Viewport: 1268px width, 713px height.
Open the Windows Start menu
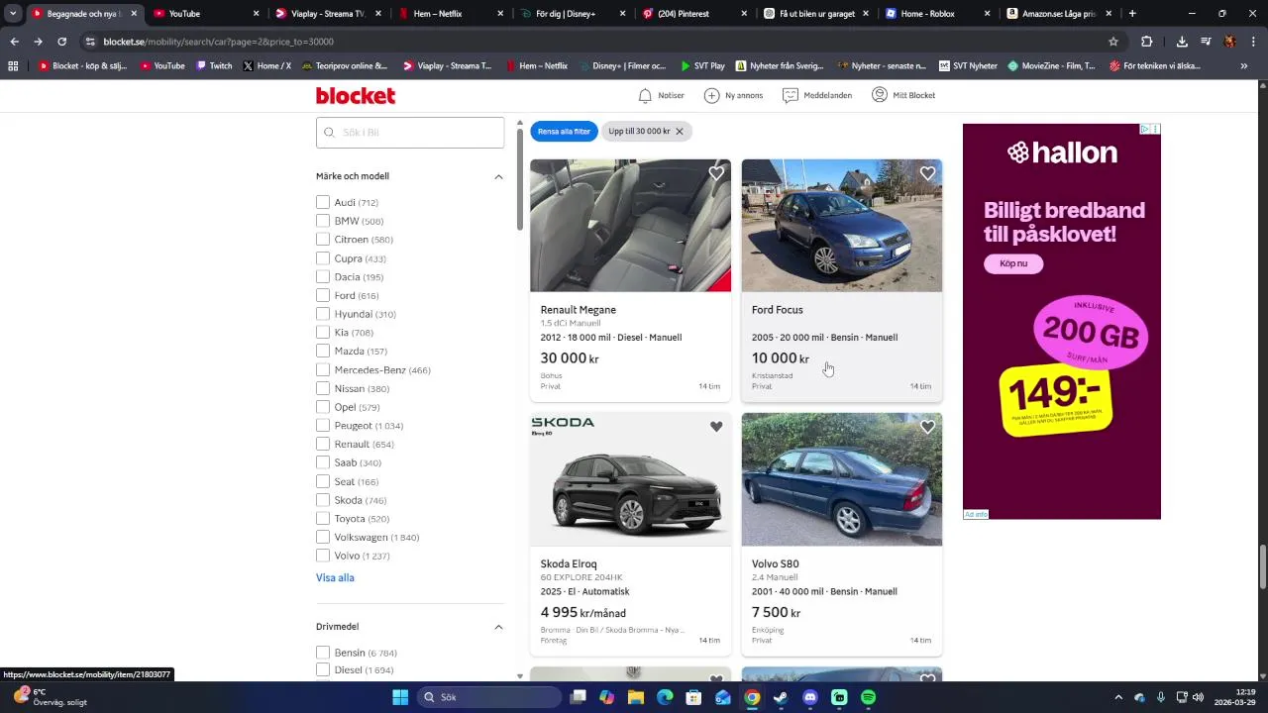pyautogui.click(x=400, y=697)
